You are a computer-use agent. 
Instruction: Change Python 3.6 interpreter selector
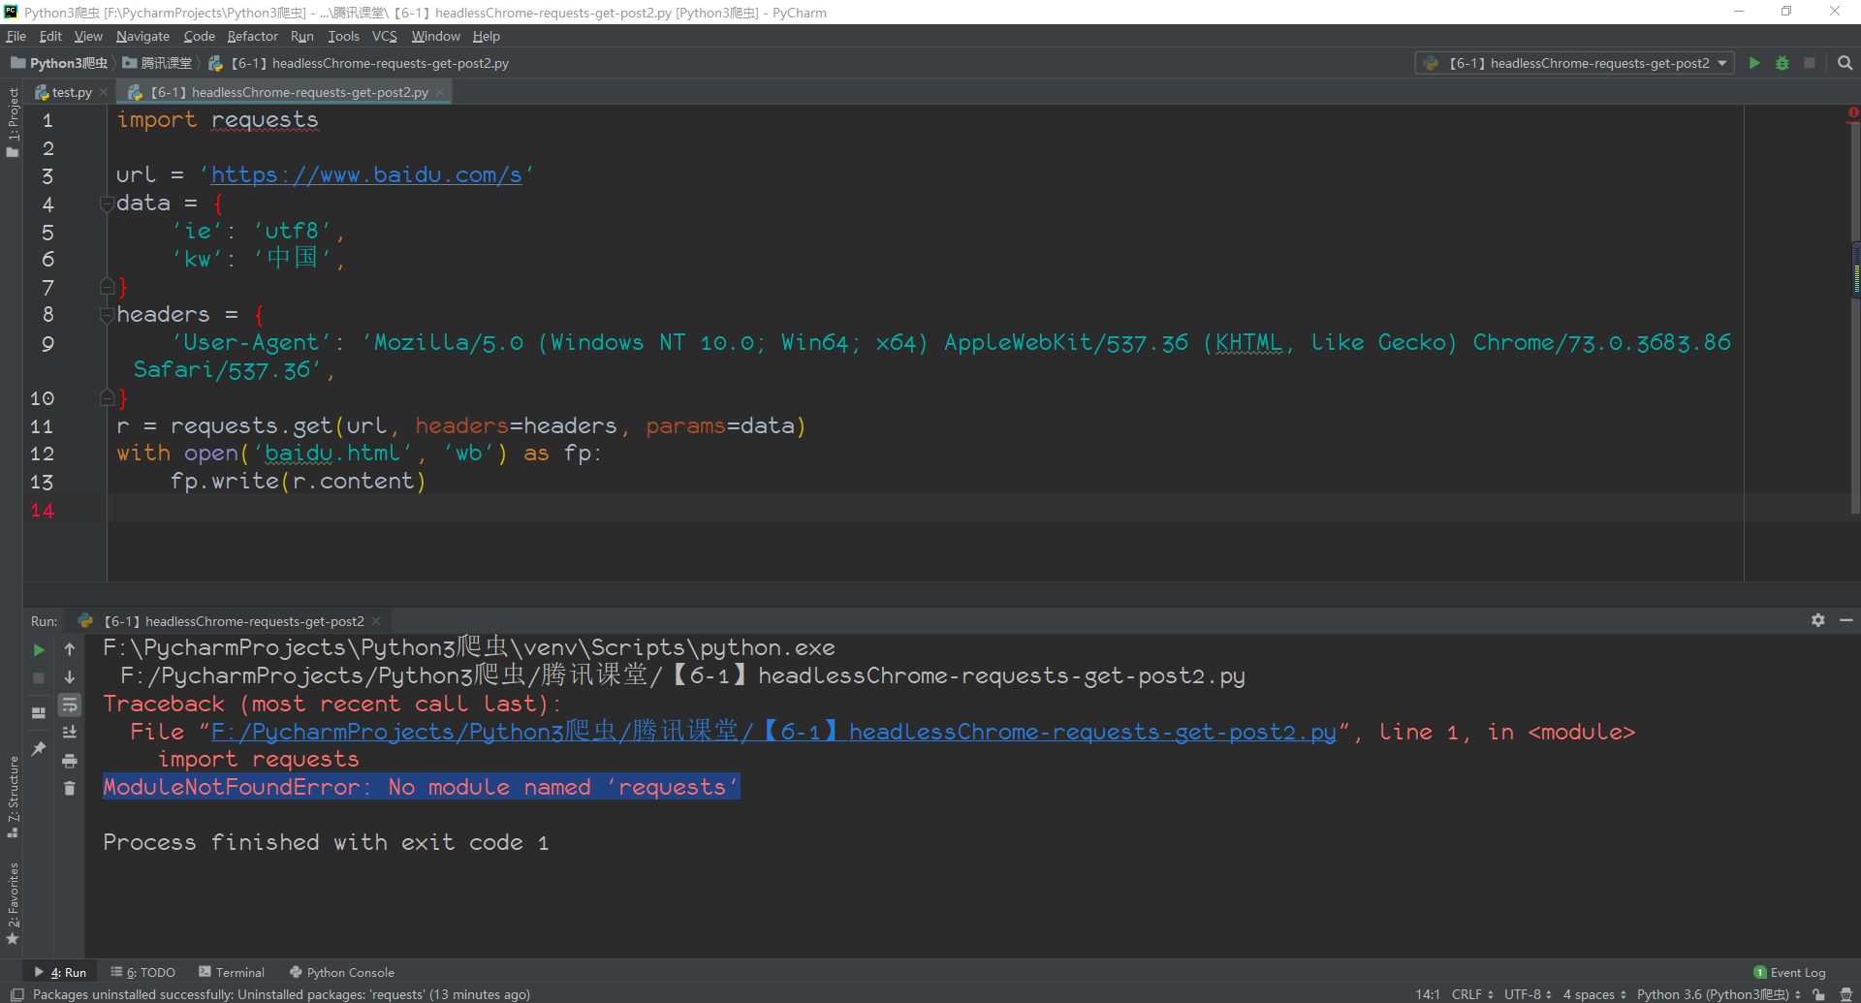pyautogui.click(x=1719, y=994)
